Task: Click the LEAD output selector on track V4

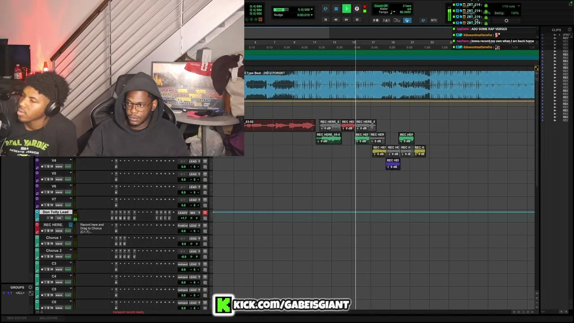Action: click(x=193, y=161)
